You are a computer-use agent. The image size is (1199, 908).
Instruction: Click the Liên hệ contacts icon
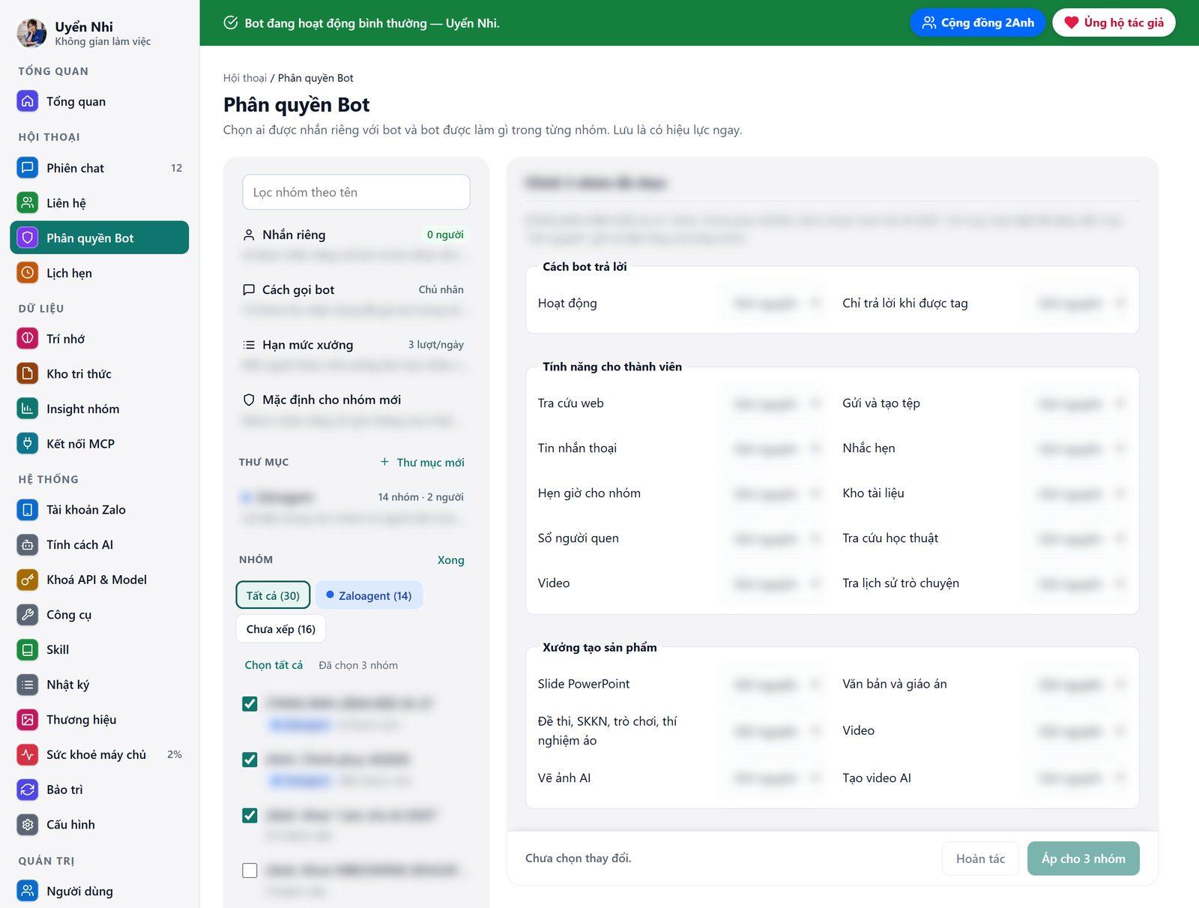[28, 202]
